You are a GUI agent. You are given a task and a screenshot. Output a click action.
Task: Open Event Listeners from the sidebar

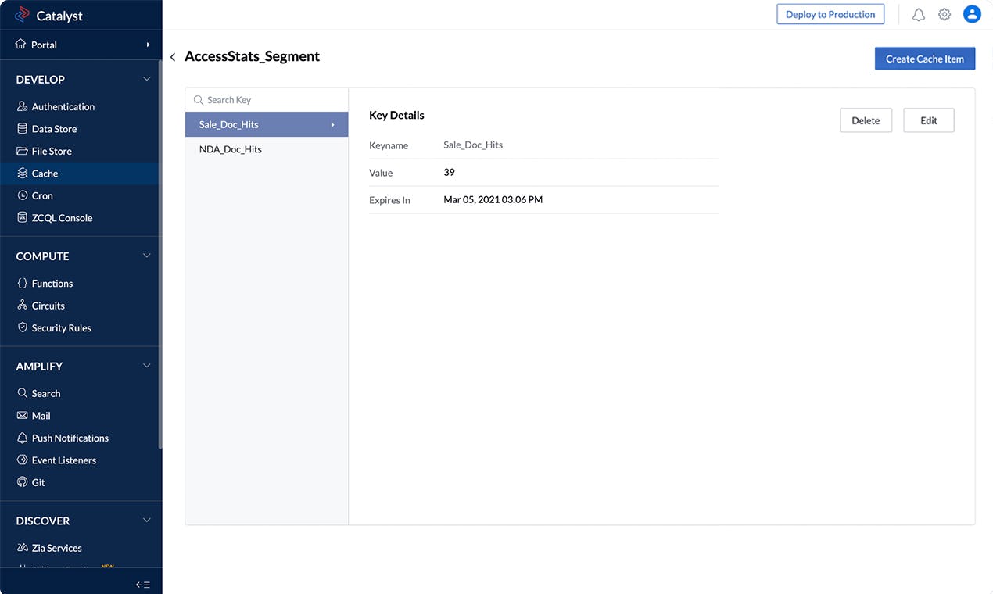click(x=64, y=460)
